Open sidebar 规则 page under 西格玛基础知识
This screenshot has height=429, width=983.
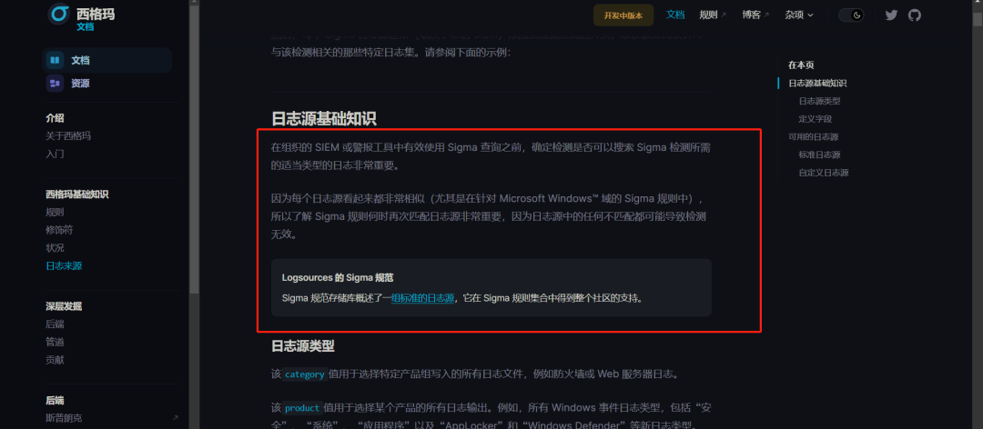click(55, 213)
